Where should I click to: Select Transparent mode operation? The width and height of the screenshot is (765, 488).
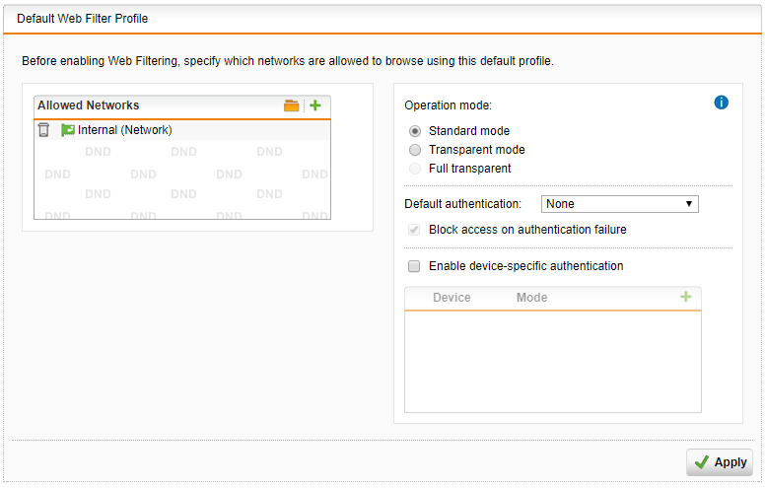pyautogui.click(x=415, y=150)
